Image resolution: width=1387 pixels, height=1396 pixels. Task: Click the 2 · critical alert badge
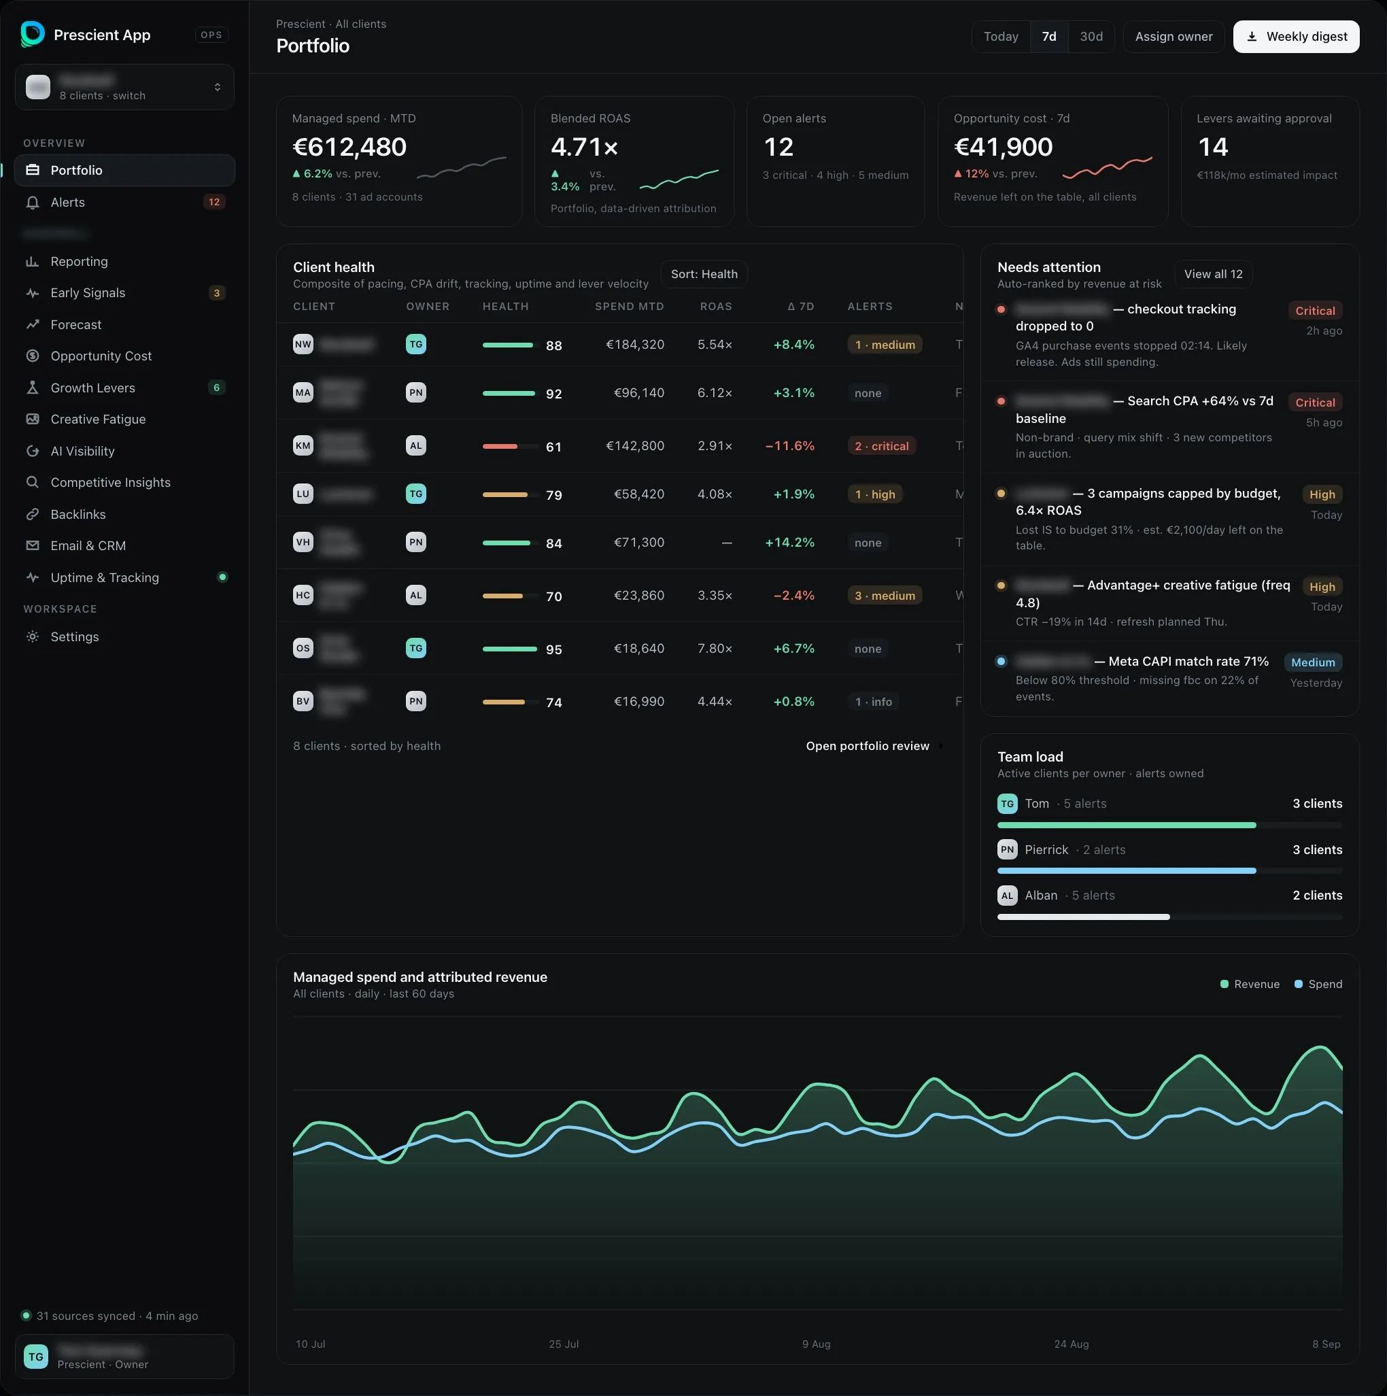point(881,446)
